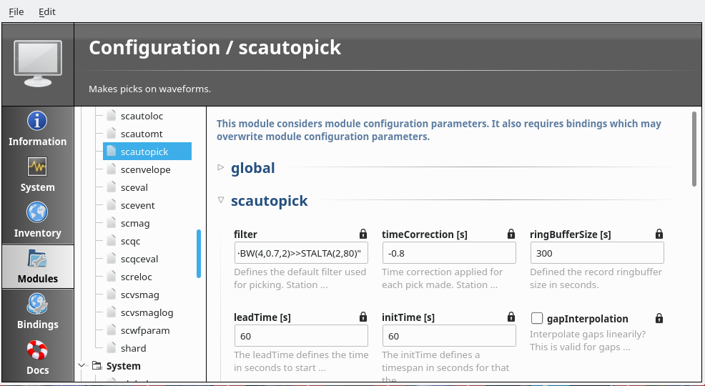Select scautoloc in the module tree
Viewport: 705px width, 386px height.
point(142,115)
